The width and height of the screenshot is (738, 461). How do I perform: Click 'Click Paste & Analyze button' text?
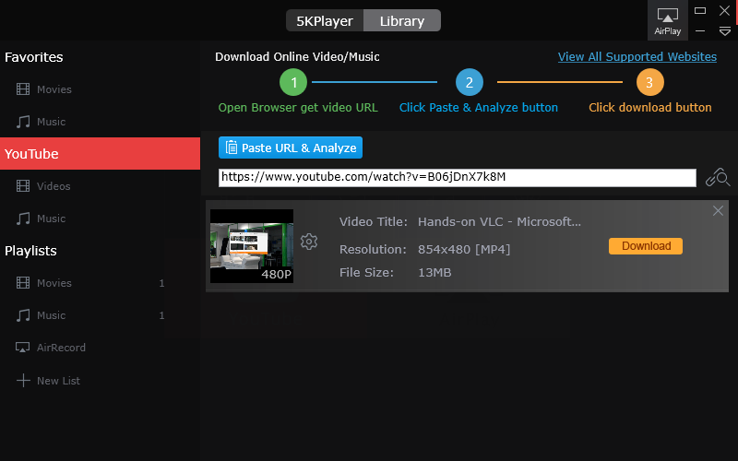point(478,108)
